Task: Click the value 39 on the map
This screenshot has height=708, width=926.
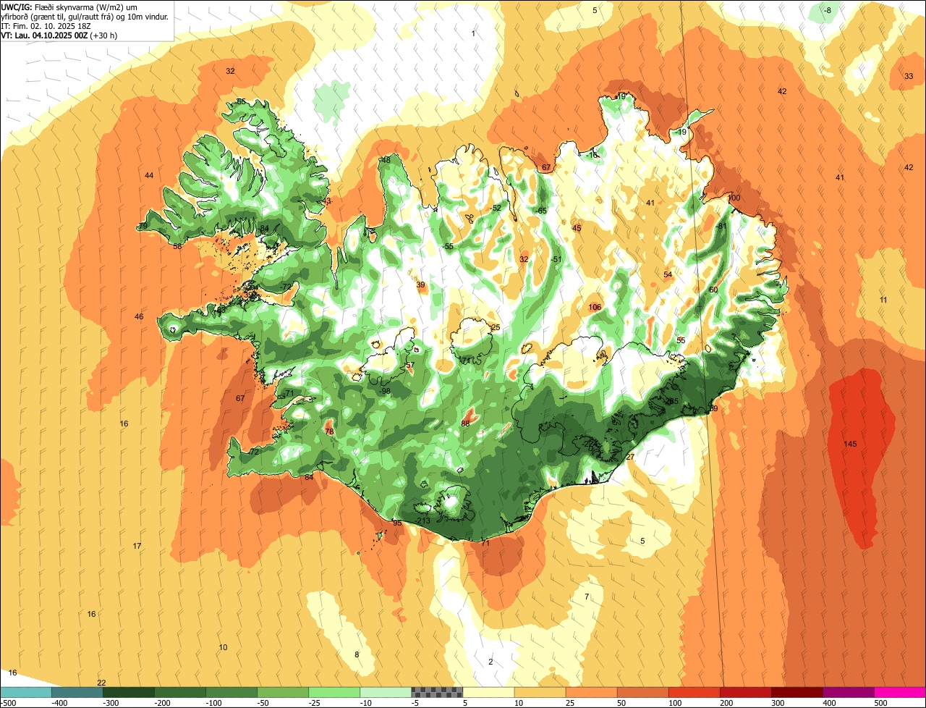Action: (x=421, y=285)
